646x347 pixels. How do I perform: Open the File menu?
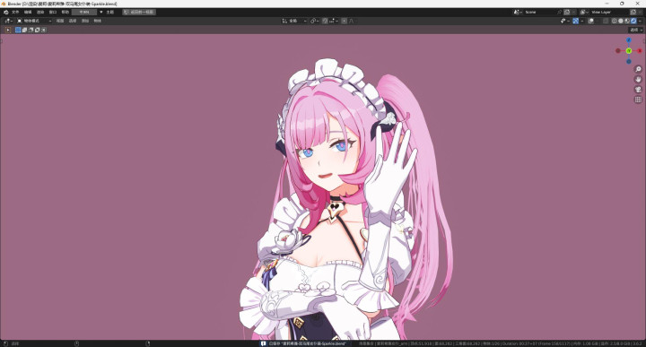pos(15,12)
